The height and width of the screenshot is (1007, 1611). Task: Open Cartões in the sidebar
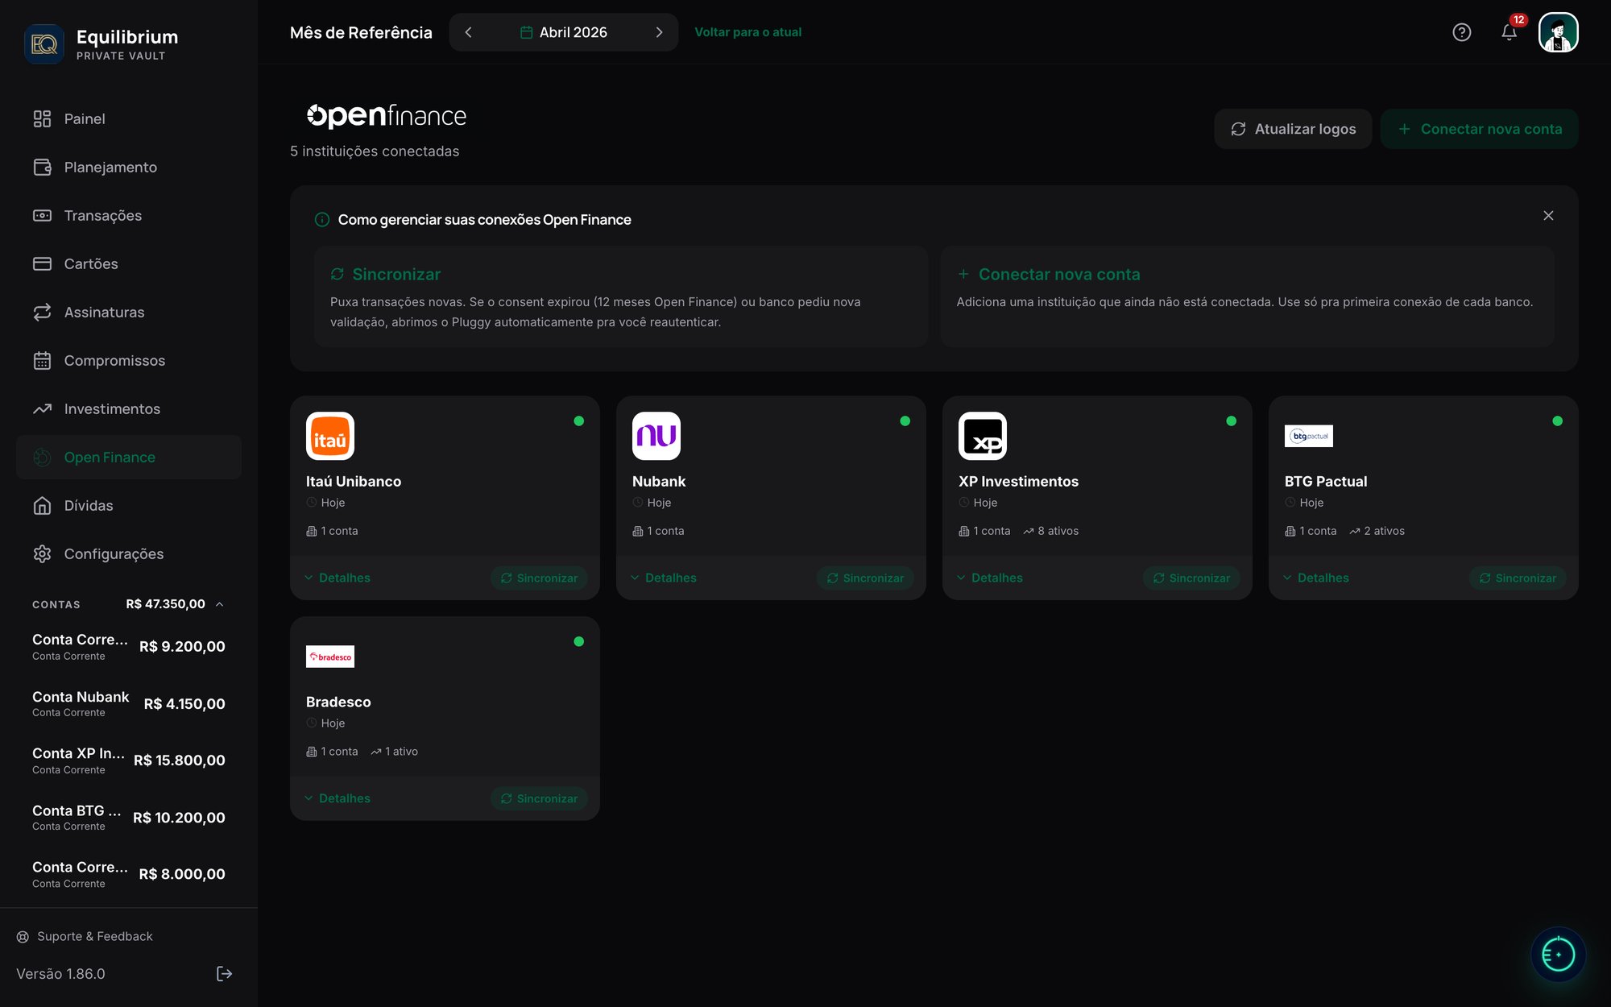pyautogui.click(x=129, y=264)
